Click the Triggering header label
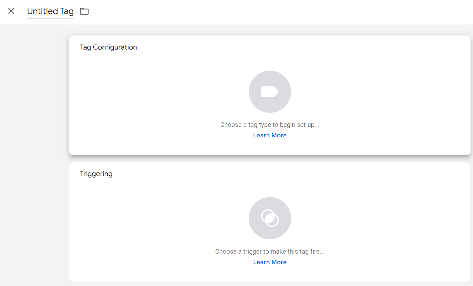The height and width of the screenshot is (286, 473). point(96,173)
